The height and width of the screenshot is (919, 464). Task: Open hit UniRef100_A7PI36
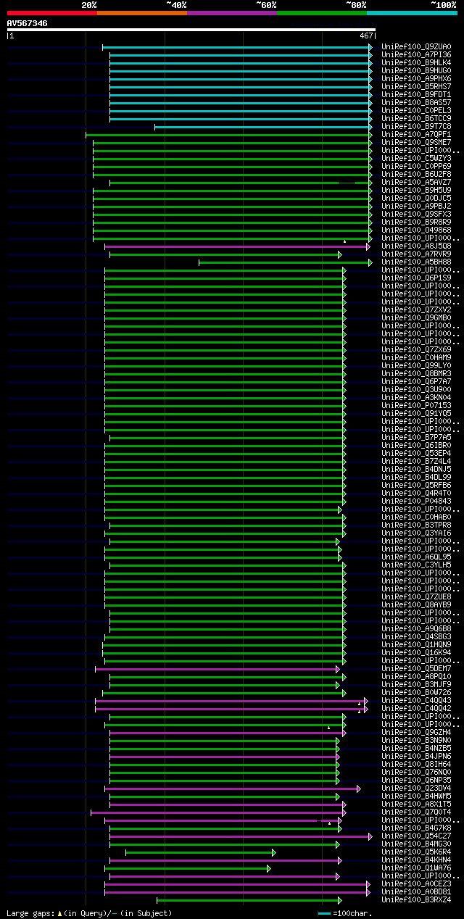(x=416, y=55)
